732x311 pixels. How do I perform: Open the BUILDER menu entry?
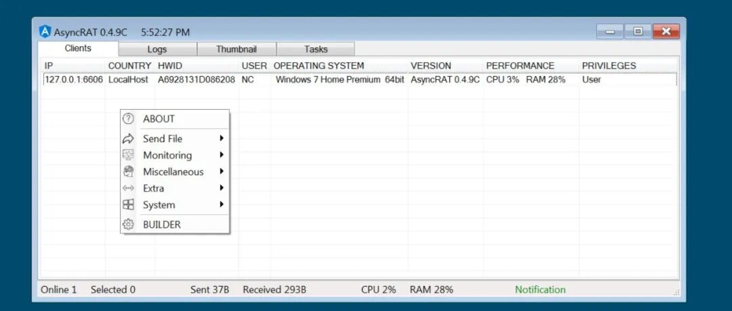tap(175, 224)
